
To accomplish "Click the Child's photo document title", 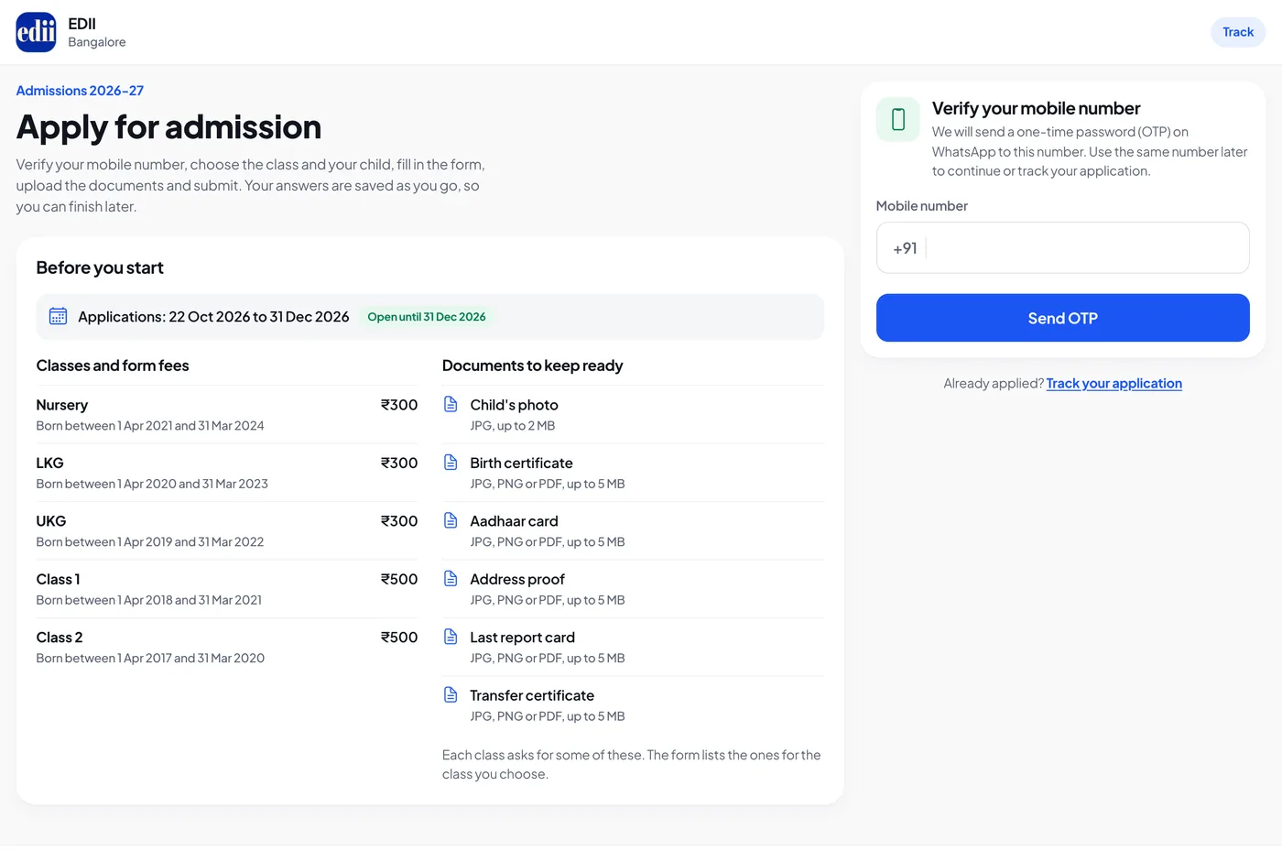I will 514,405.
